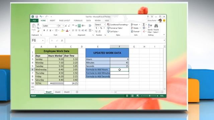This screenshot has width=214, height=120.
Task: Click the Increase Font Size icon
Action: [x=66, y=26]
